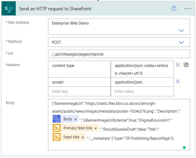
Task: Click the action title 'Send an HTTP request to SharePoint'
Action: point(55,9)
